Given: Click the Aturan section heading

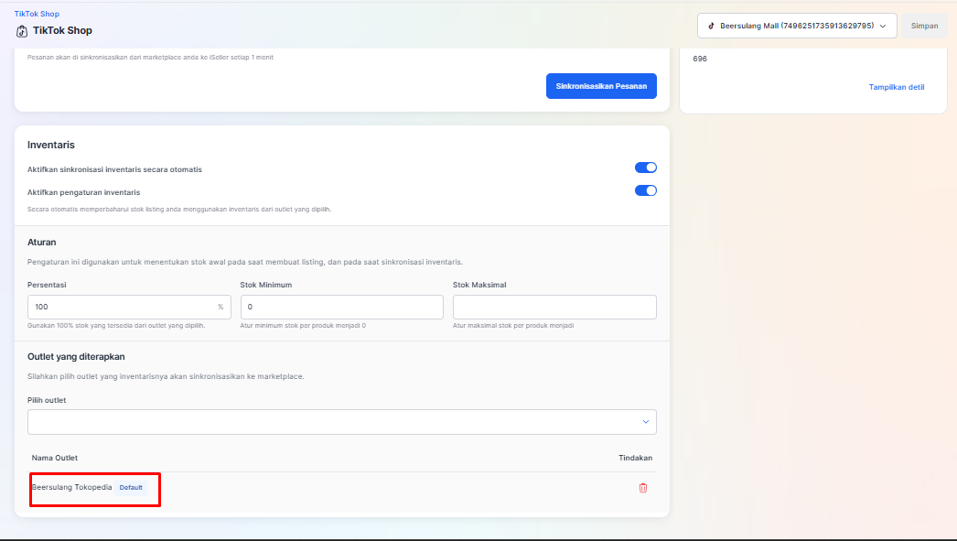Looking at the screenshot, I should click(x=41, y=243).
